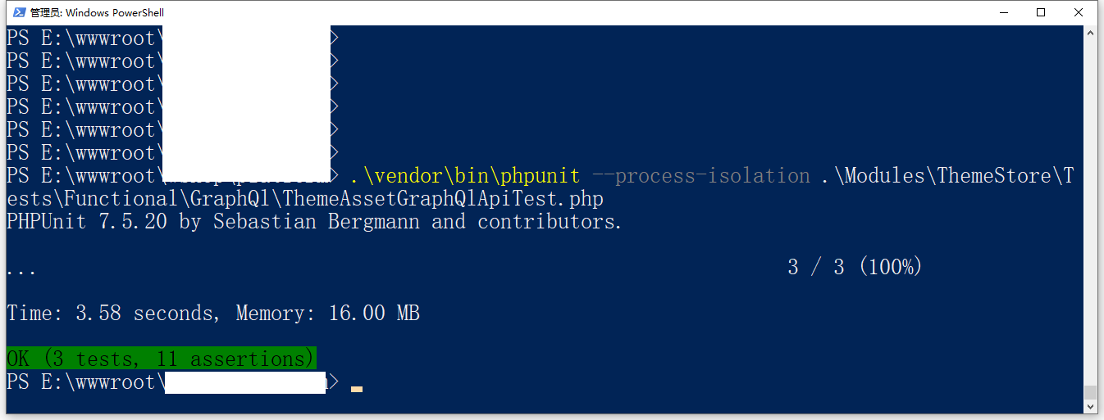Screen dimensions: 1104x420
Task: Minimize the PowerShell window
Action: click(1003, 12)
